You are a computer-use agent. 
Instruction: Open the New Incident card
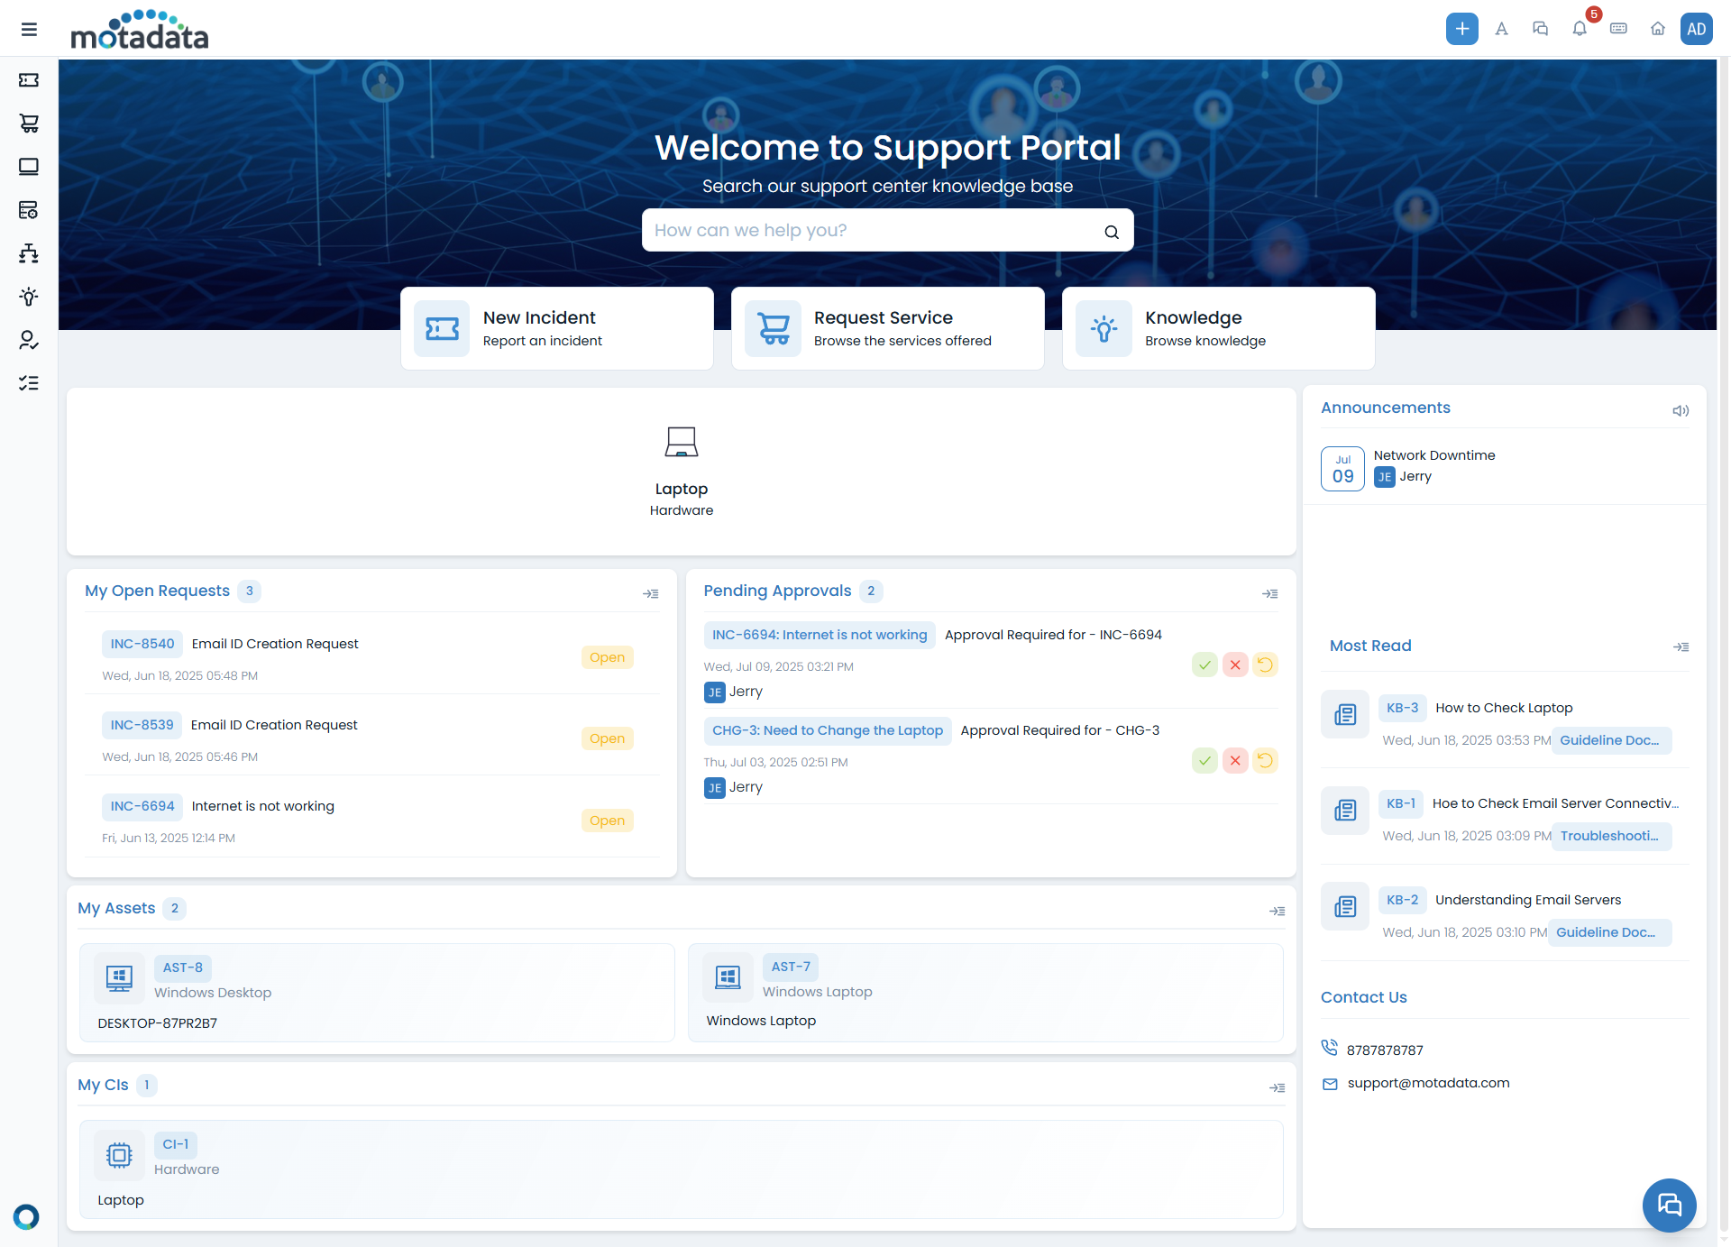pyautogui.click(x=556, y=328)
